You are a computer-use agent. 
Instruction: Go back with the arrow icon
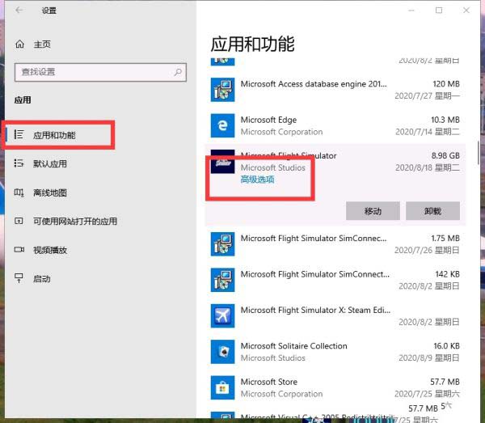pyautogui.click(x=19, y=11)
